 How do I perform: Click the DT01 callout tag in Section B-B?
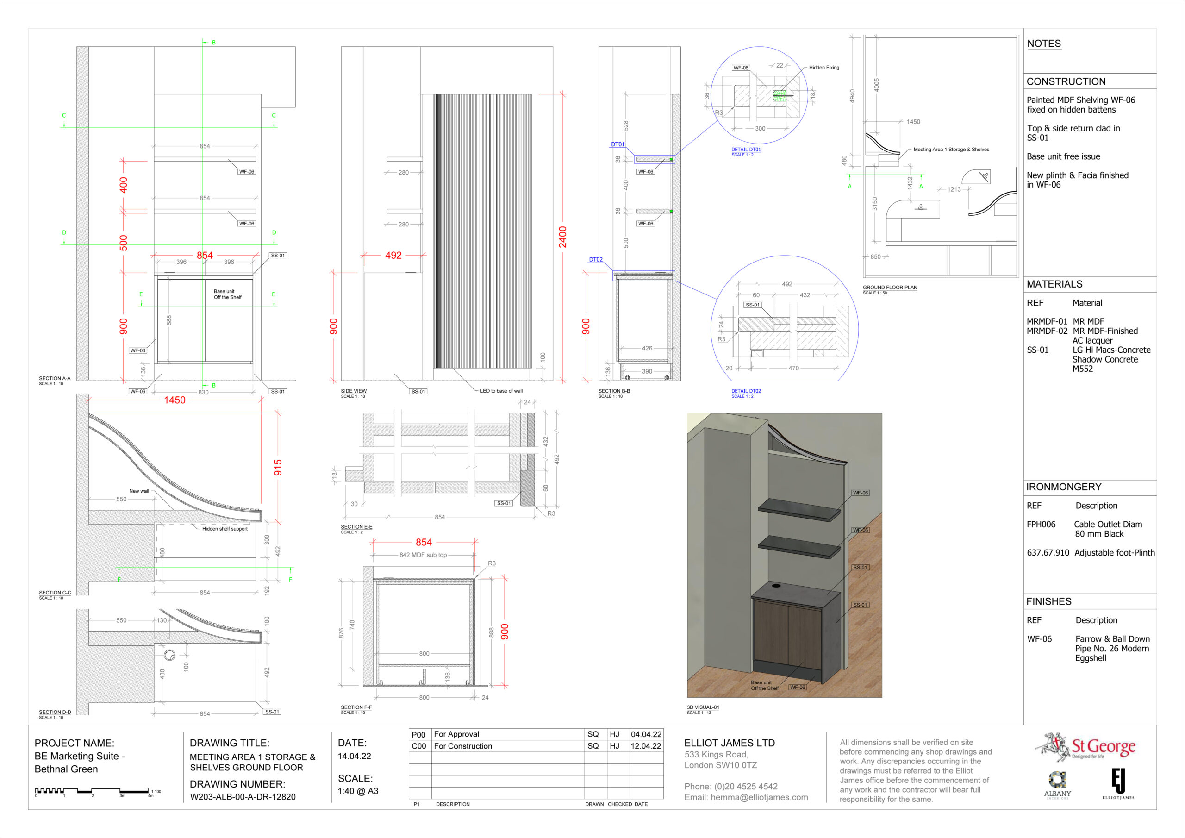pos(618,144)
